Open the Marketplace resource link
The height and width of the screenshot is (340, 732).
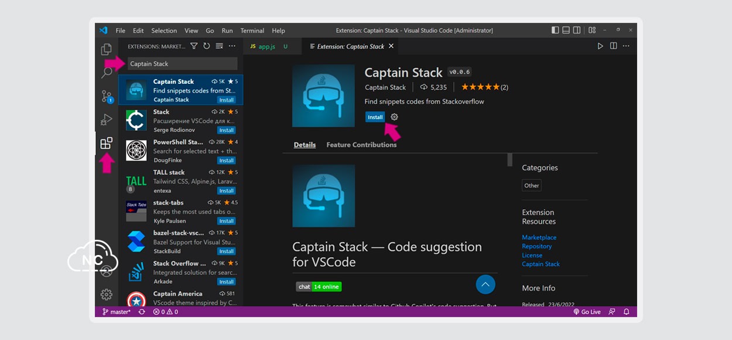point(539,237)
